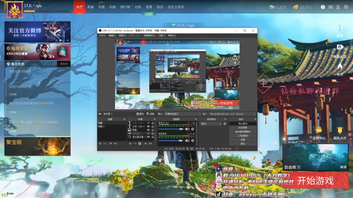Toggle visibility eye for the 游戏源 2 source

[148, 133]
